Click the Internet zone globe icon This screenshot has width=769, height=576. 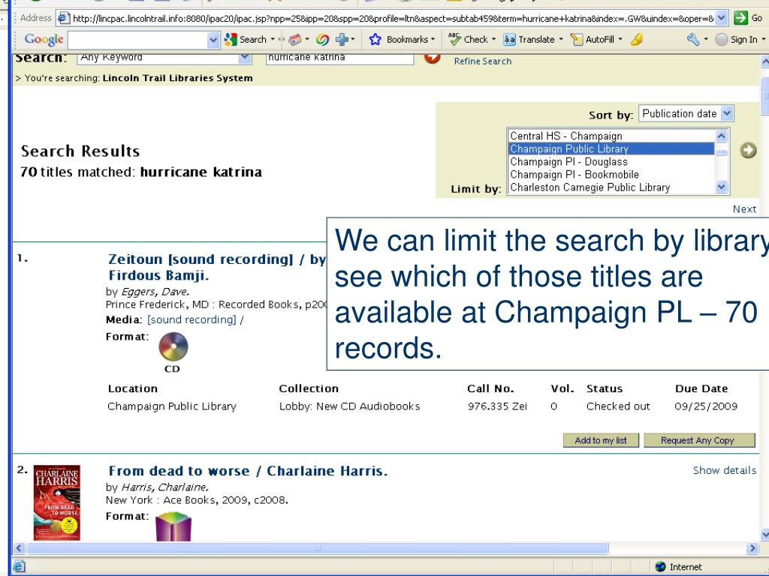point(661,567)
